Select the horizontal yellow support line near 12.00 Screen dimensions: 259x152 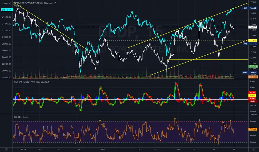click(x=208, y=59)
